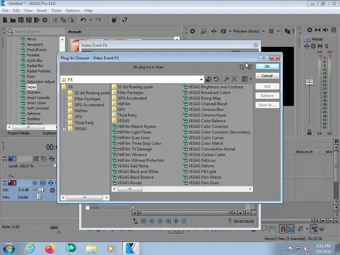Open the File menu

(5, 10)
